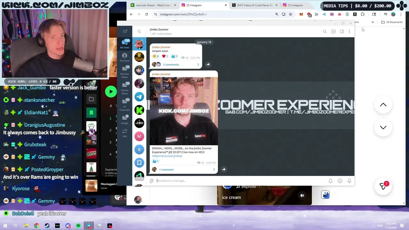Open Chrome three-dot menu
This screenshot has height=230, width=409.
coord(401,14)
